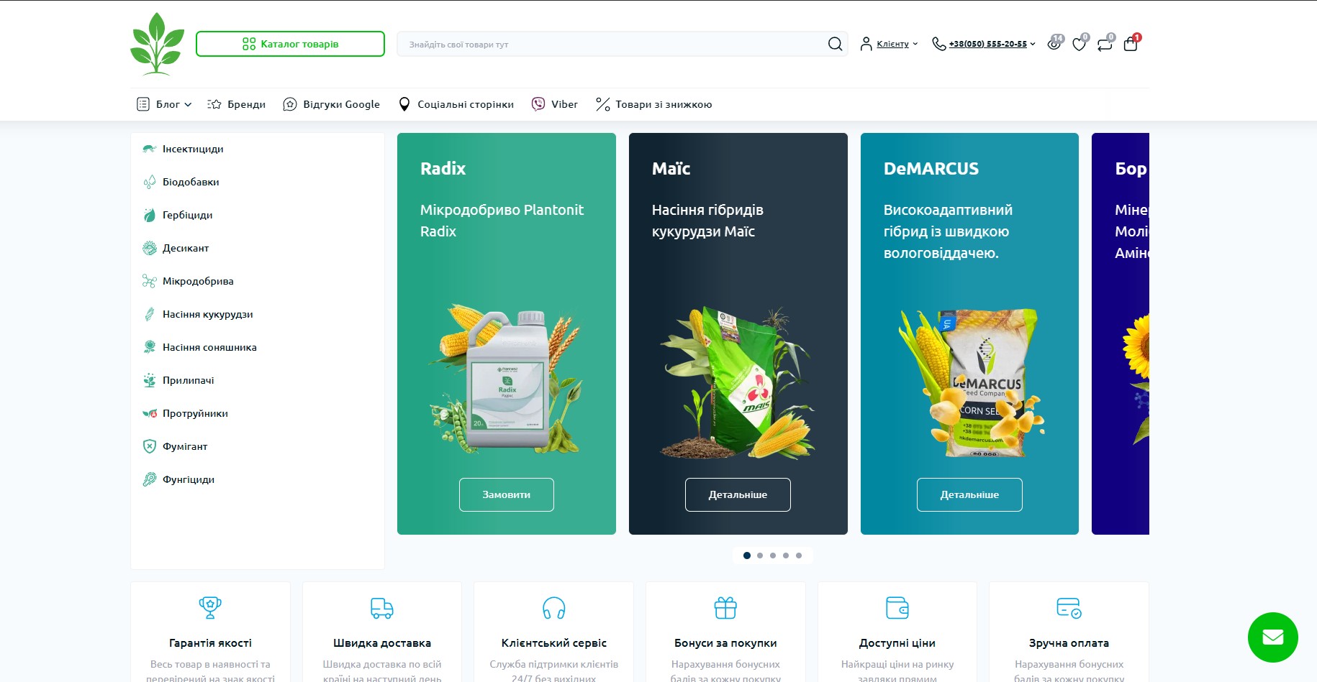Open the green envelope contact button

tap(1273, 637)
